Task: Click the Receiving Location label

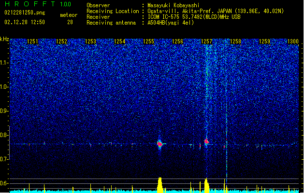Action: pyautogui.click(x=113, y=11)
